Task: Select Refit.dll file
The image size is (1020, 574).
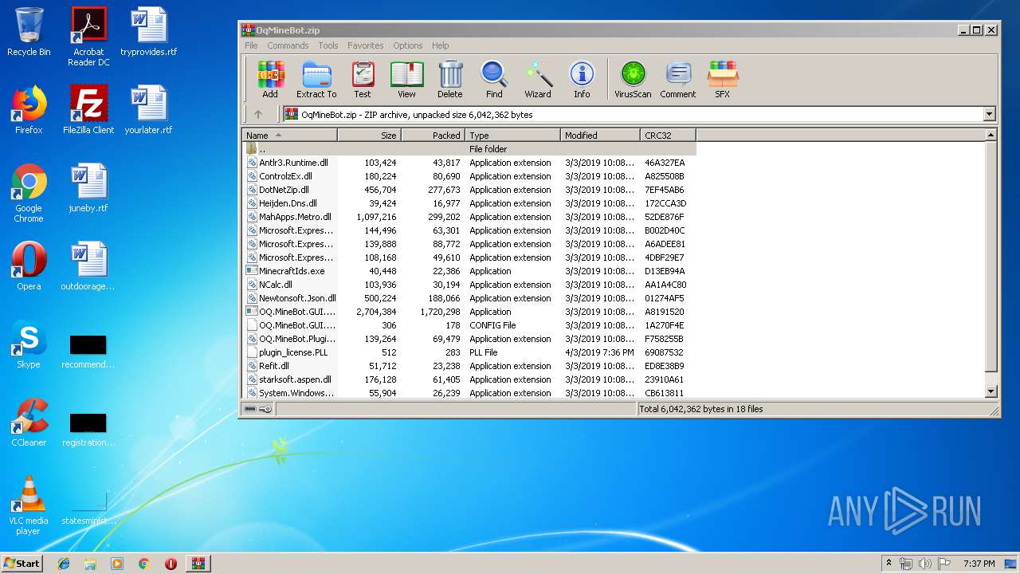Action: pyautogui.click(x=469, y=366)
